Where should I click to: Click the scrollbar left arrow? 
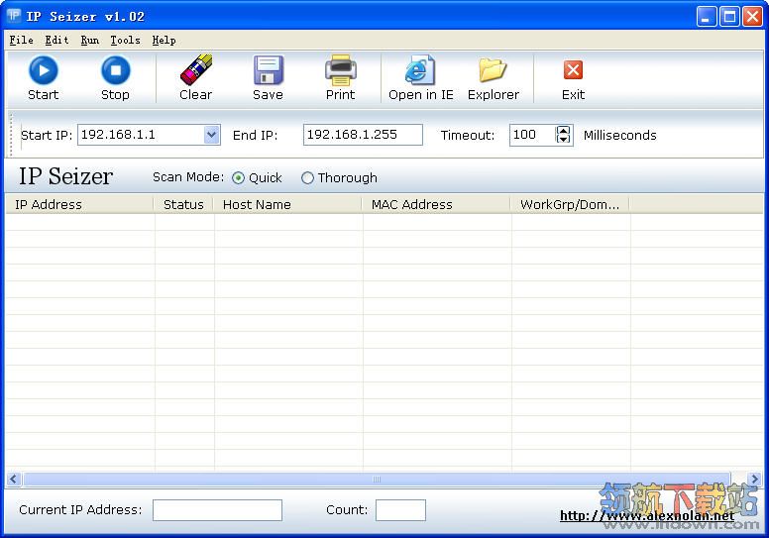(x=13, y=480)
